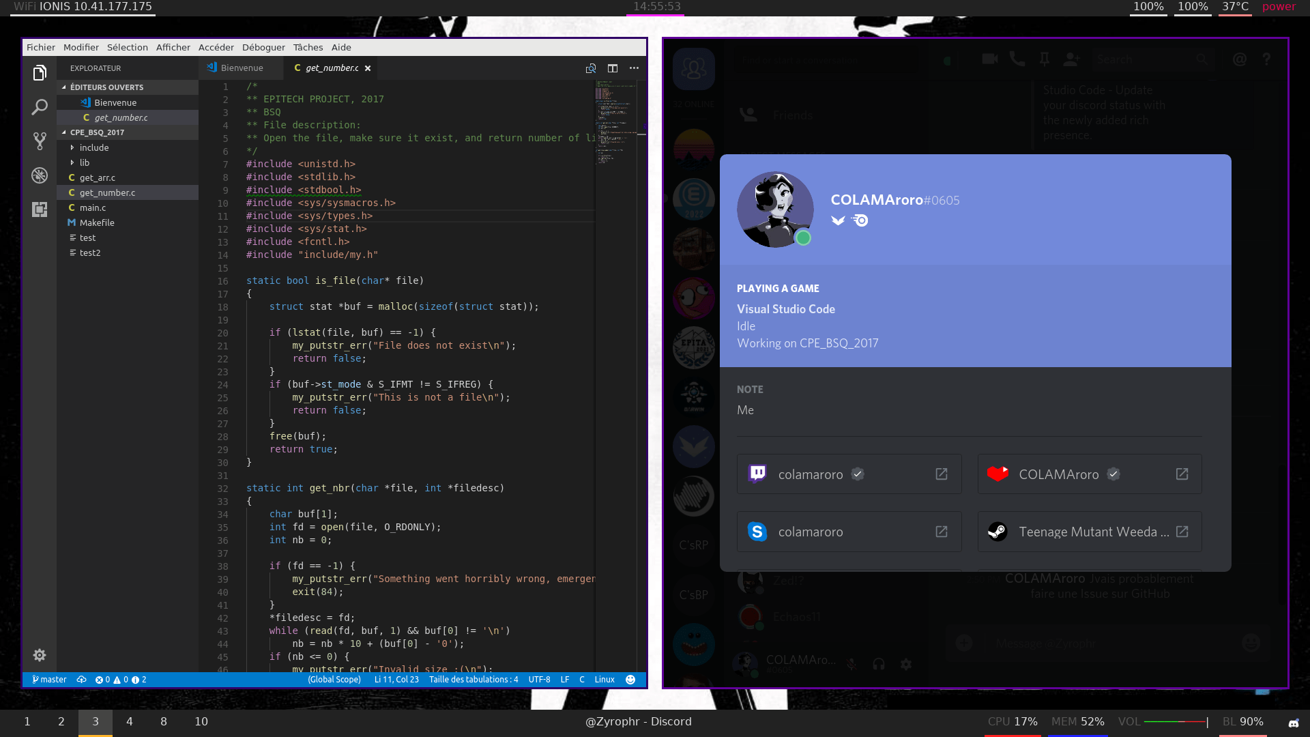Close the get_number.c editor tab
Image resolution: width=1310 pixels, height=737 pixels.
(368, 68)
